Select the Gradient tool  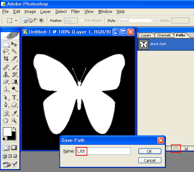pos(14,81)
